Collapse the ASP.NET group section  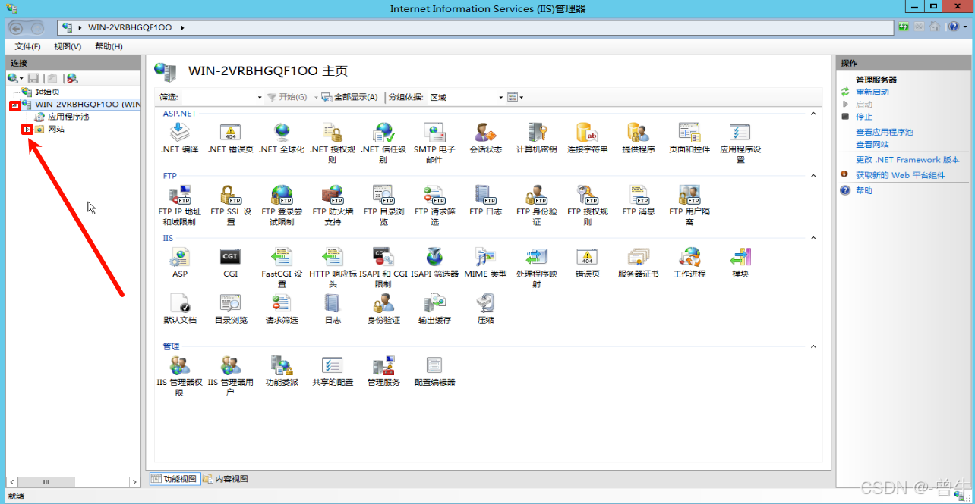point(813,114)
